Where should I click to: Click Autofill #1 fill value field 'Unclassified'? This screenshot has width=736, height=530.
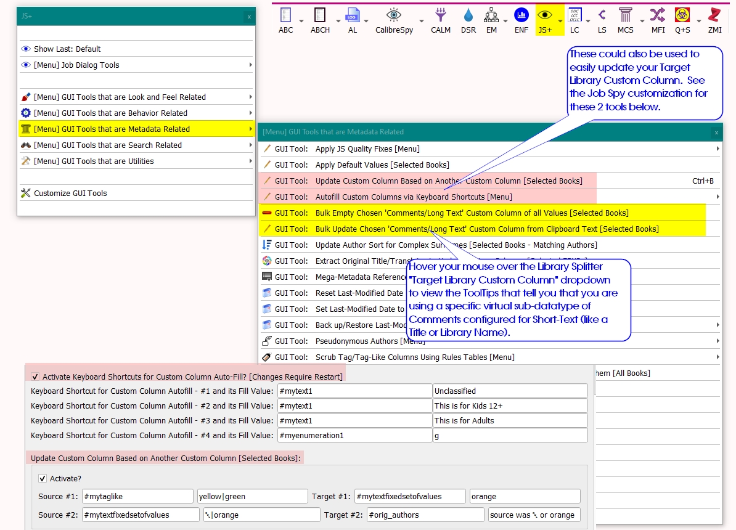[x=510, y=391]
